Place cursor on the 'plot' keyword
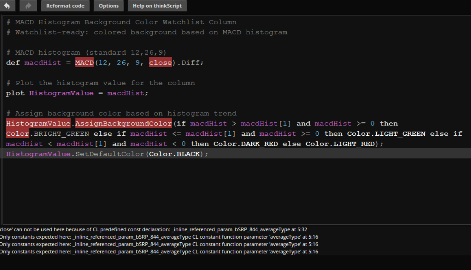This screenshot has height=270, width=471. click(15, 93)
